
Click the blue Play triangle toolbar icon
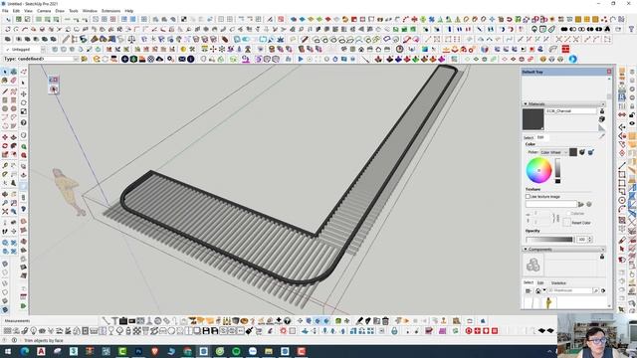(301, 59)
